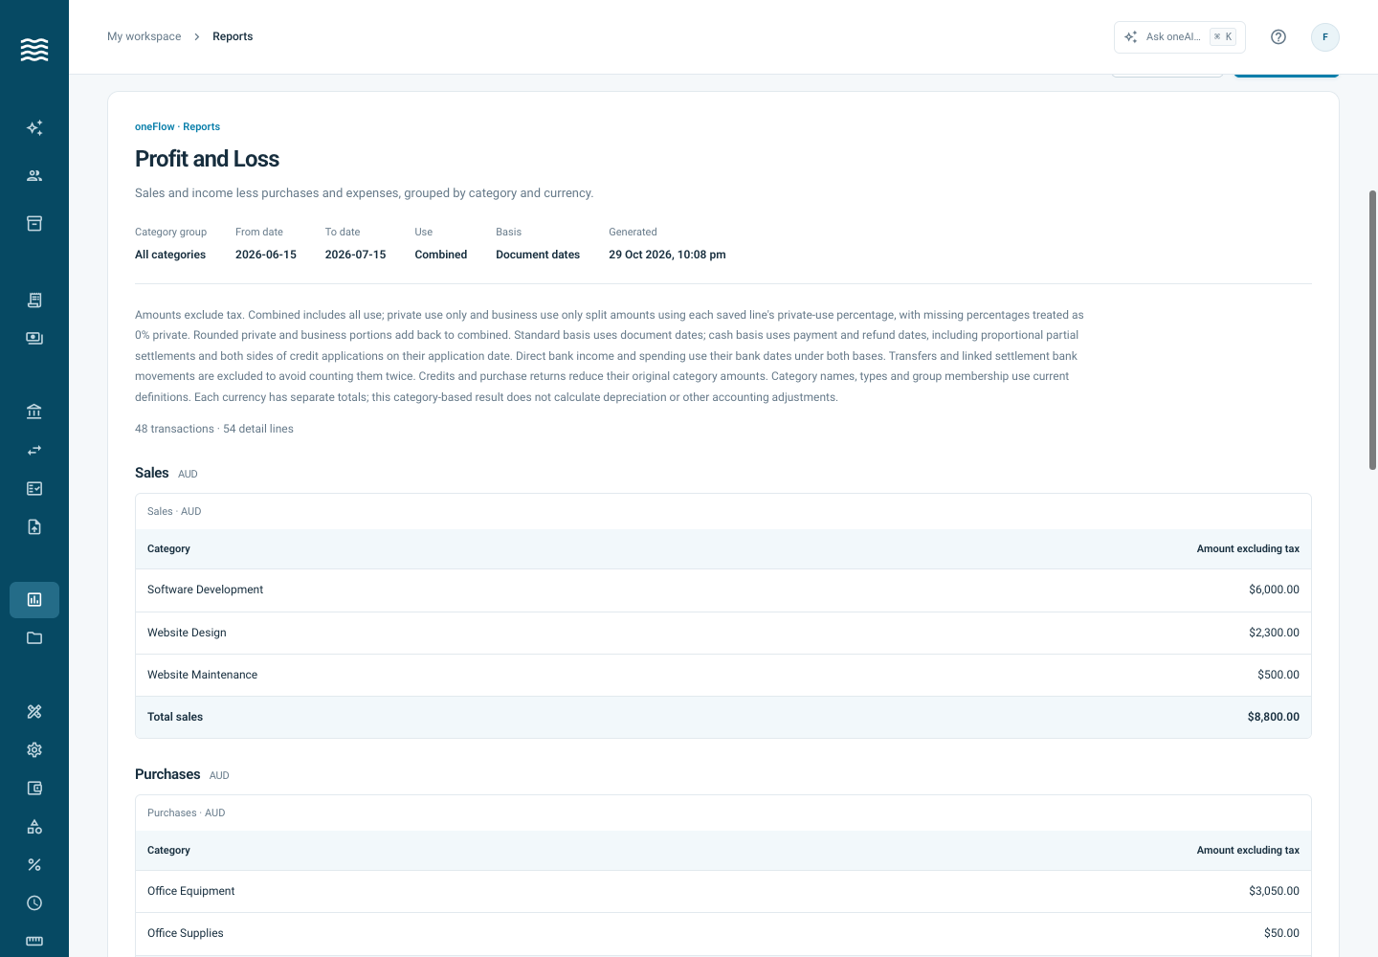The image size is (1378, 957).
Task: Click the Amount excluding tax Sales header
Action: click(1248, 549)
